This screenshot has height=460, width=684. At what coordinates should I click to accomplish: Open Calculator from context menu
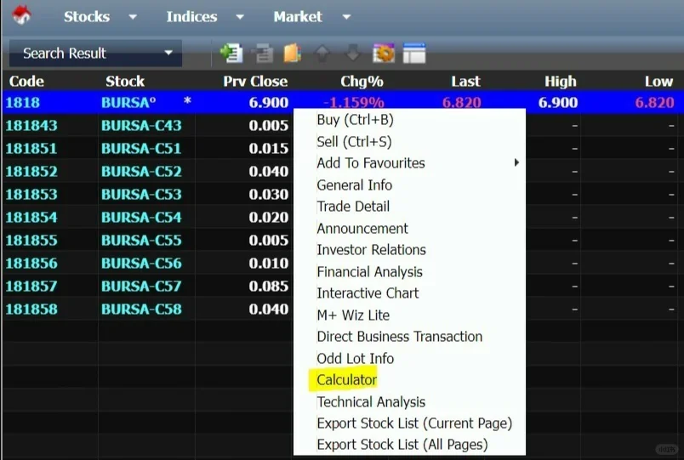pos(346,380)
